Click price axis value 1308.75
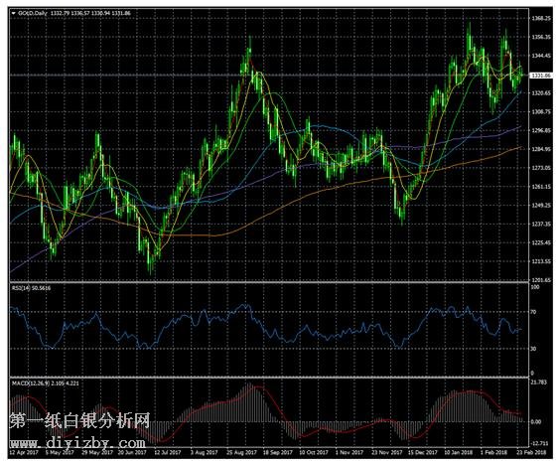 point(541,112)
